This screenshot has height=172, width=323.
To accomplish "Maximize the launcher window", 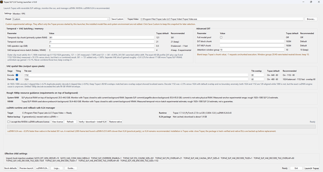I will [x=311, y=2].
